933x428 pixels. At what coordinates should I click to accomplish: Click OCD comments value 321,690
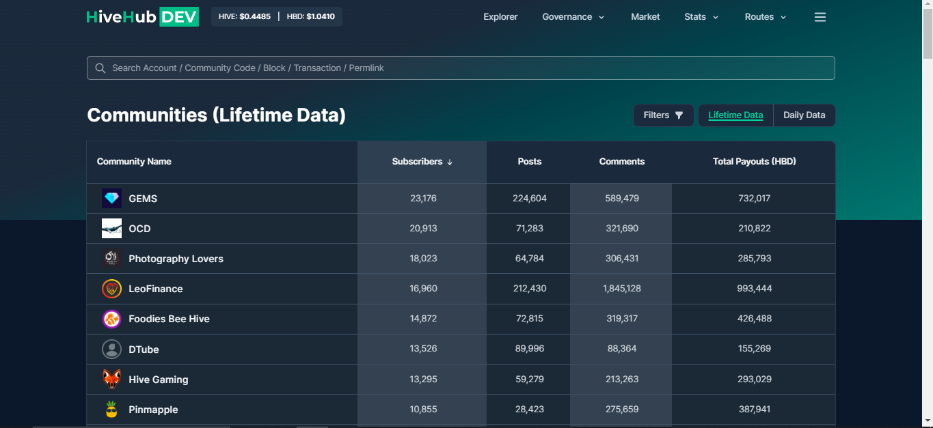point(622,229)
